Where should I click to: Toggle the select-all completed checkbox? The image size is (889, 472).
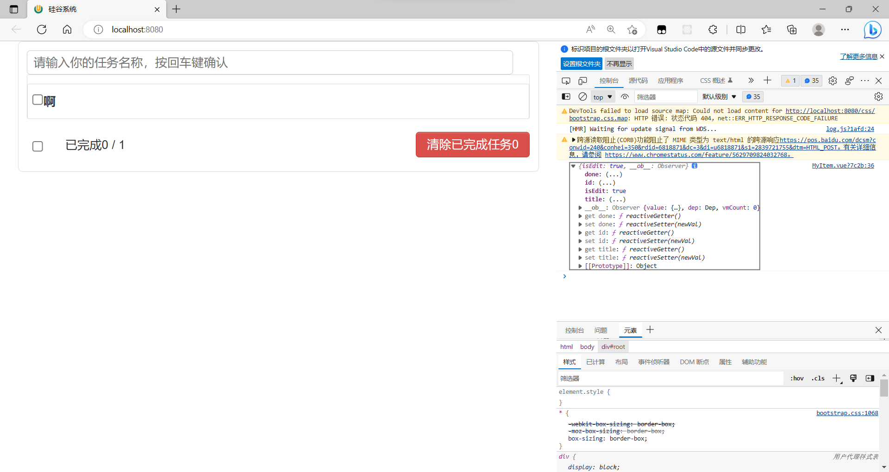(x=37, y=146)
